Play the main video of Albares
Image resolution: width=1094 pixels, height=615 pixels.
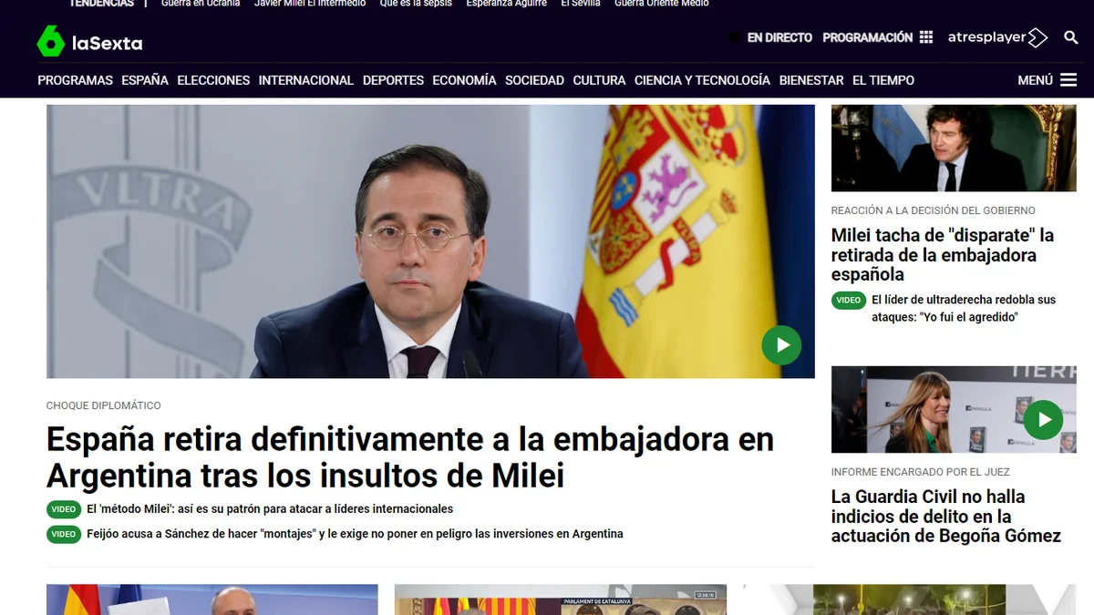pyautogui.click(x=781, y=345)
